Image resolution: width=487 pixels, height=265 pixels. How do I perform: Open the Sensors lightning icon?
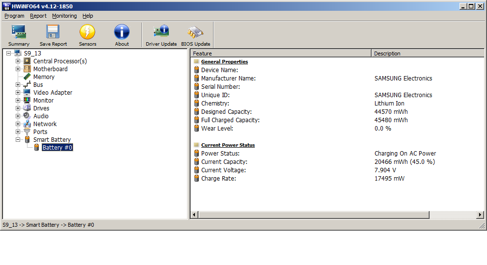[87, 32]
